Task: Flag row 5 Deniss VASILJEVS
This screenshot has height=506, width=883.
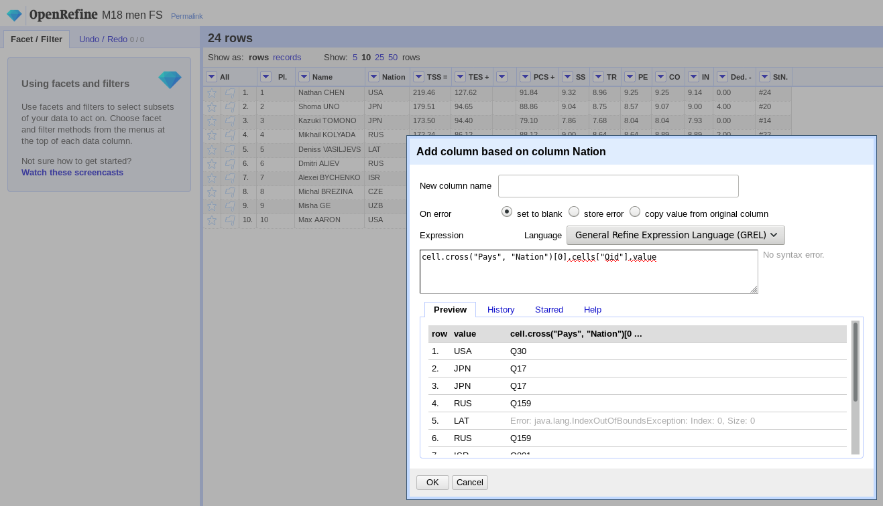Action: tap(230, 150)
